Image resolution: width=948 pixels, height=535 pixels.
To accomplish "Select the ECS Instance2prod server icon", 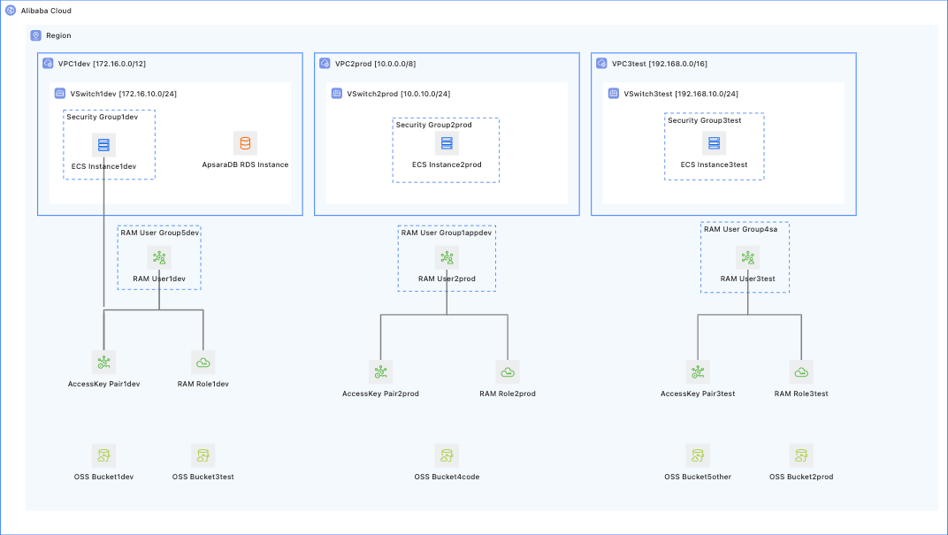I will click(x=447, y=143).
